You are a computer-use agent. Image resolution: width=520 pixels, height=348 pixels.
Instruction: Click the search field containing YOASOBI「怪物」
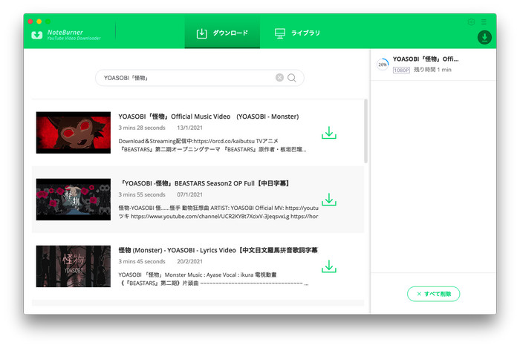[x=200, y=78]
